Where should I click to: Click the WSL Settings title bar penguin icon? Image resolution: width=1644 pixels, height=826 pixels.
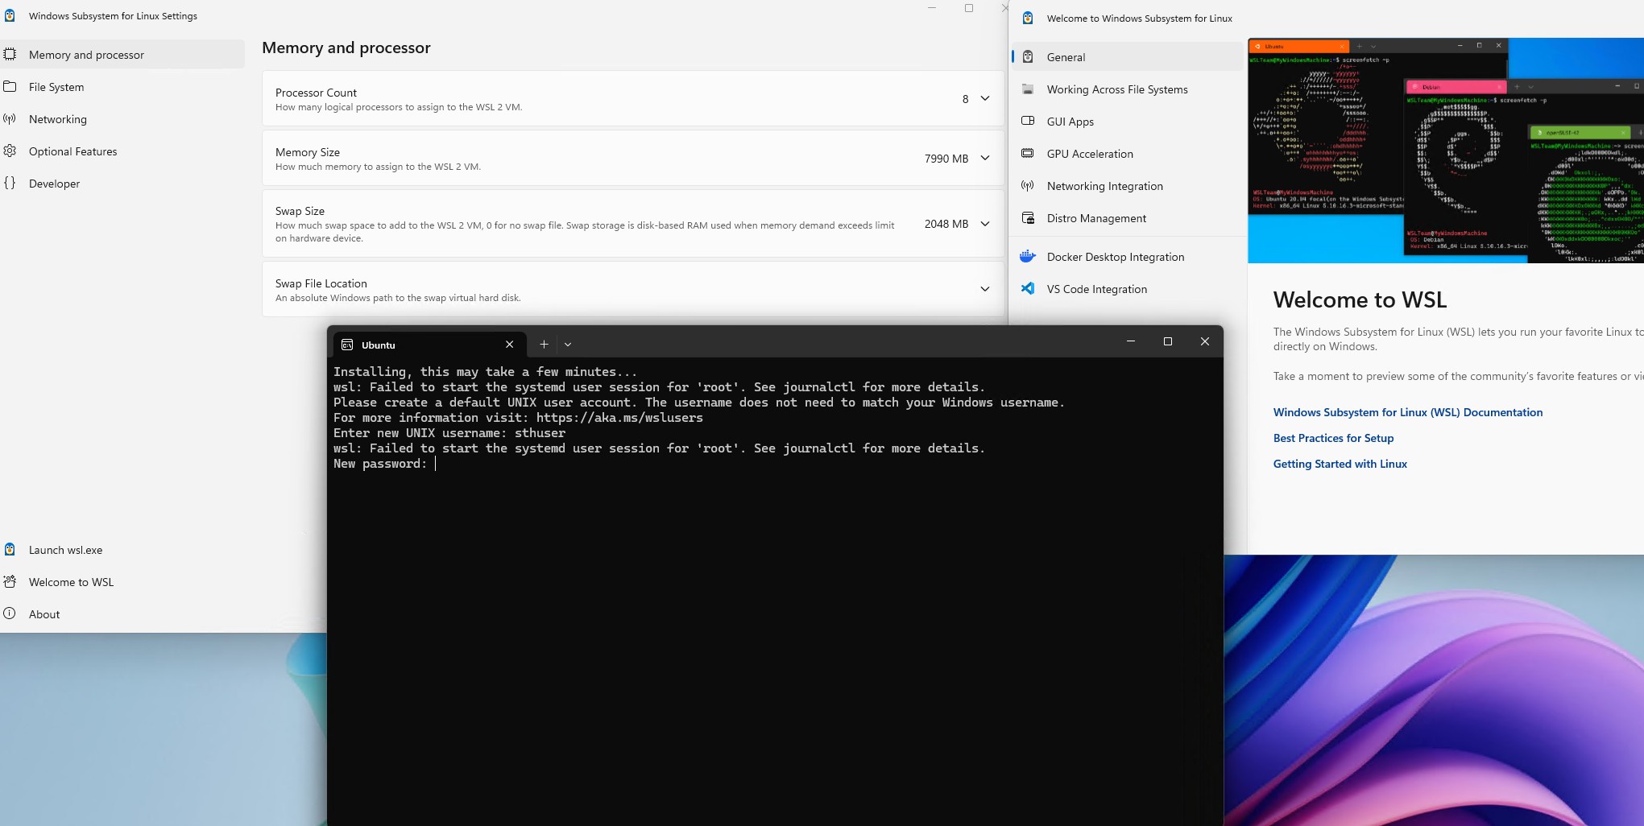click(x=10, y=16)
